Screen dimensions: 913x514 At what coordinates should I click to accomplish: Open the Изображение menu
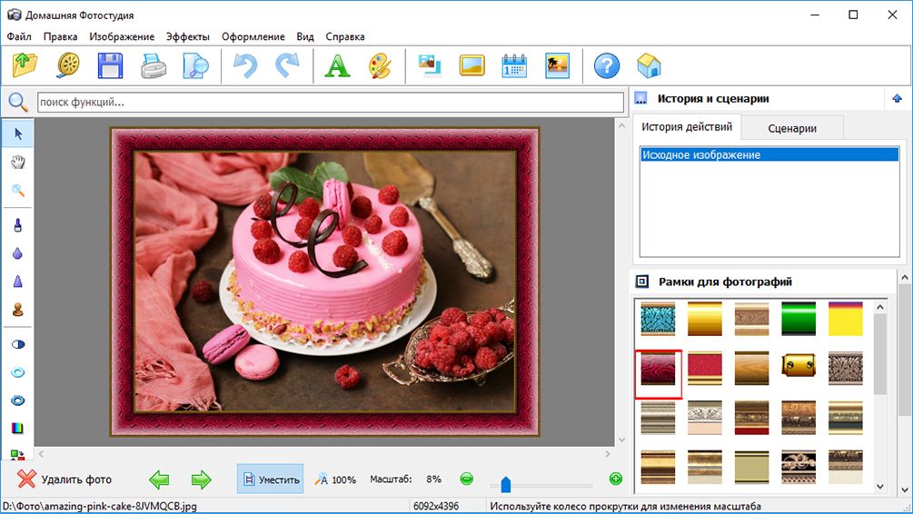point(122,36)
